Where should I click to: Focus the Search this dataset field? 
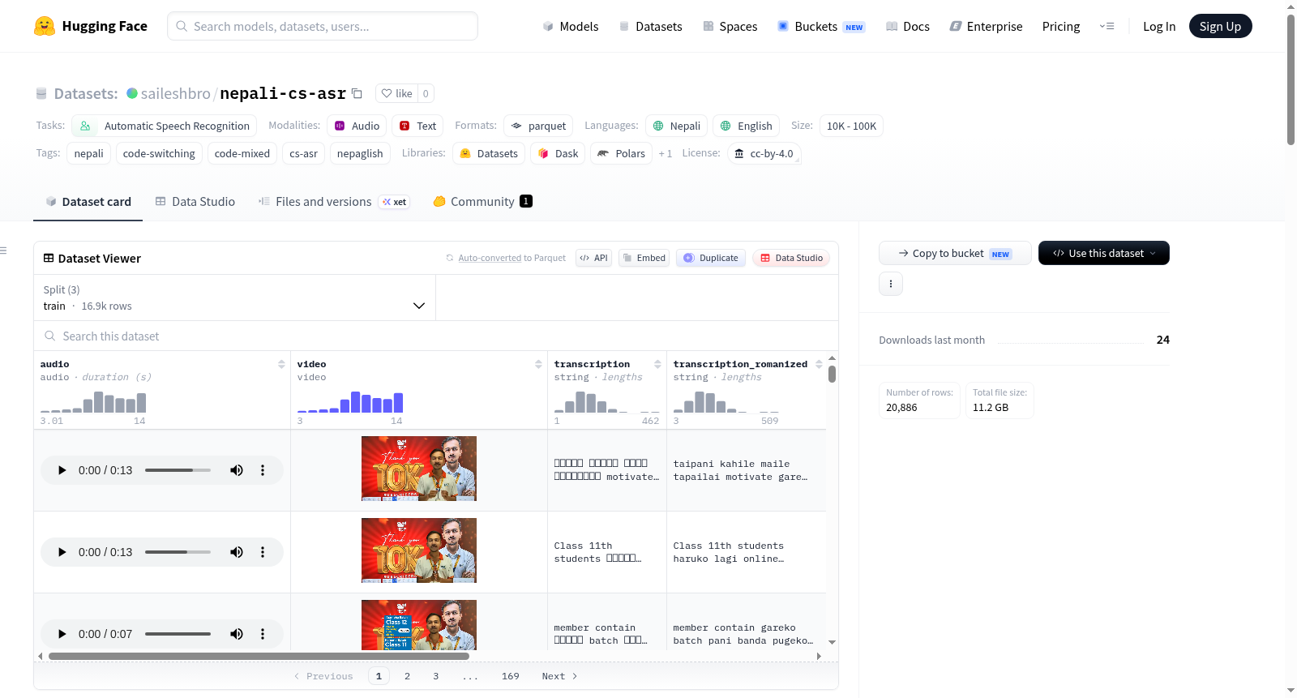coord(436,336)
